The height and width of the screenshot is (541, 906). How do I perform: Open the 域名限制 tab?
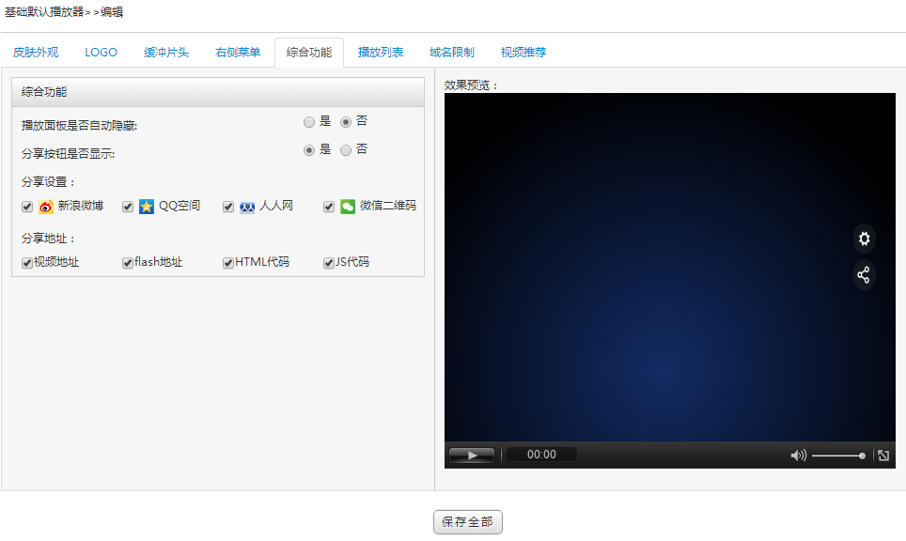452,53
